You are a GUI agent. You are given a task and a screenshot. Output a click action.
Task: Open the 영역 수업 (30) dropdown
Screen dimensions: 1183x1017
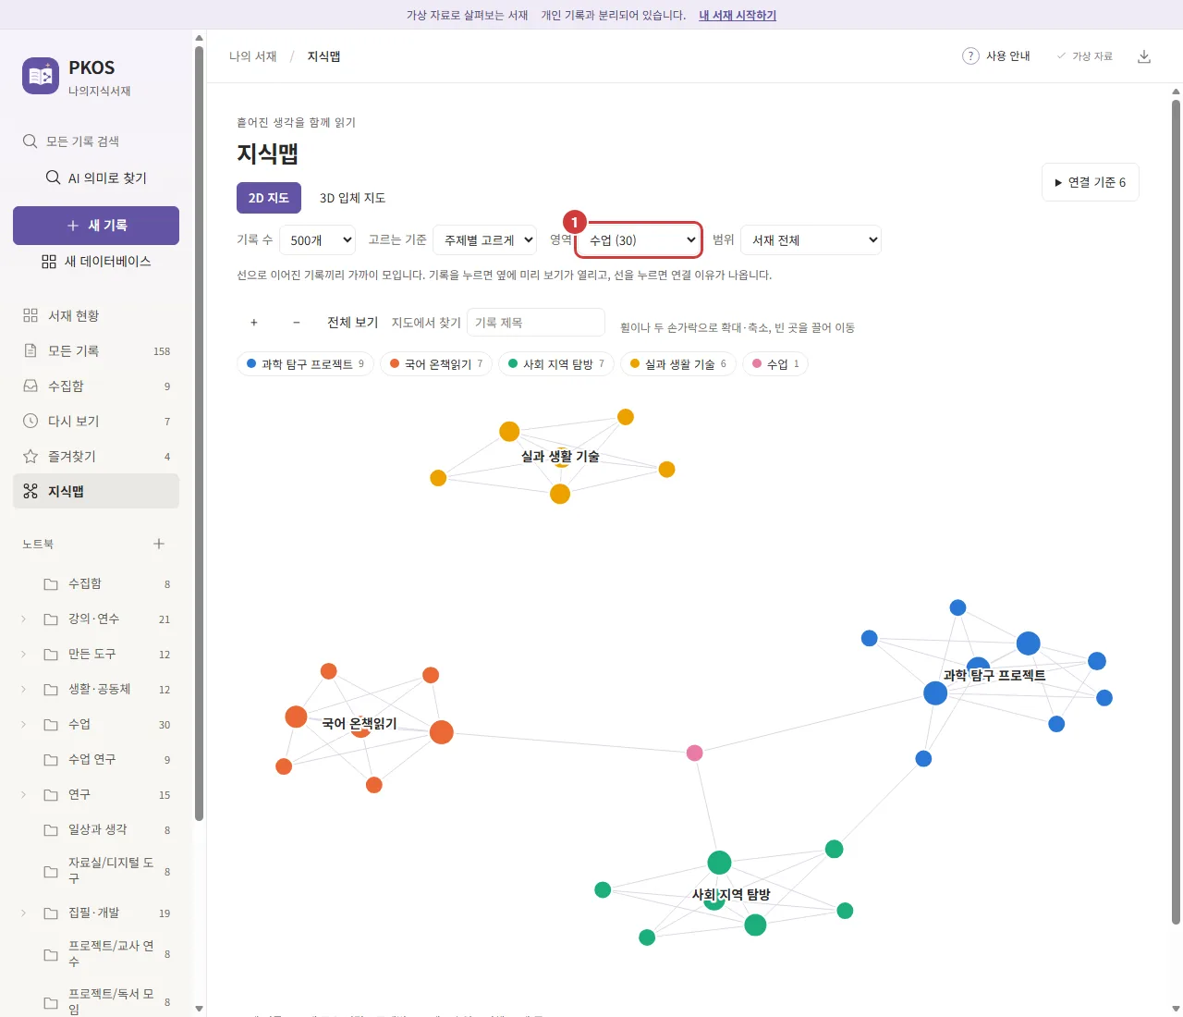pos(639,240)
